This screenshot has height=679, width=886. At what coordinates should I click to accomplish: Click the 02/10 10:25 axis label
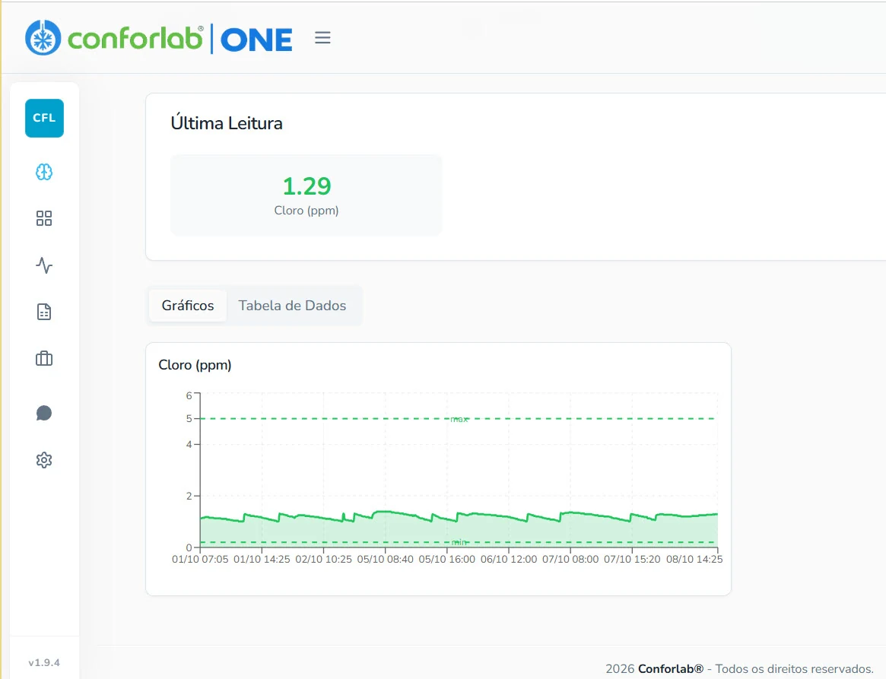tap(324, 559)
